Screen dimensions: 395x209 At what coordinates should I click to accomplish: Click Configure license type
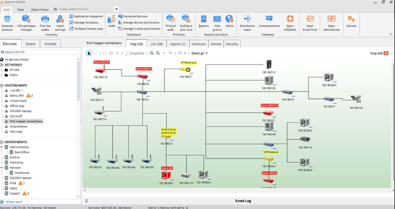(x=86, y=29)
